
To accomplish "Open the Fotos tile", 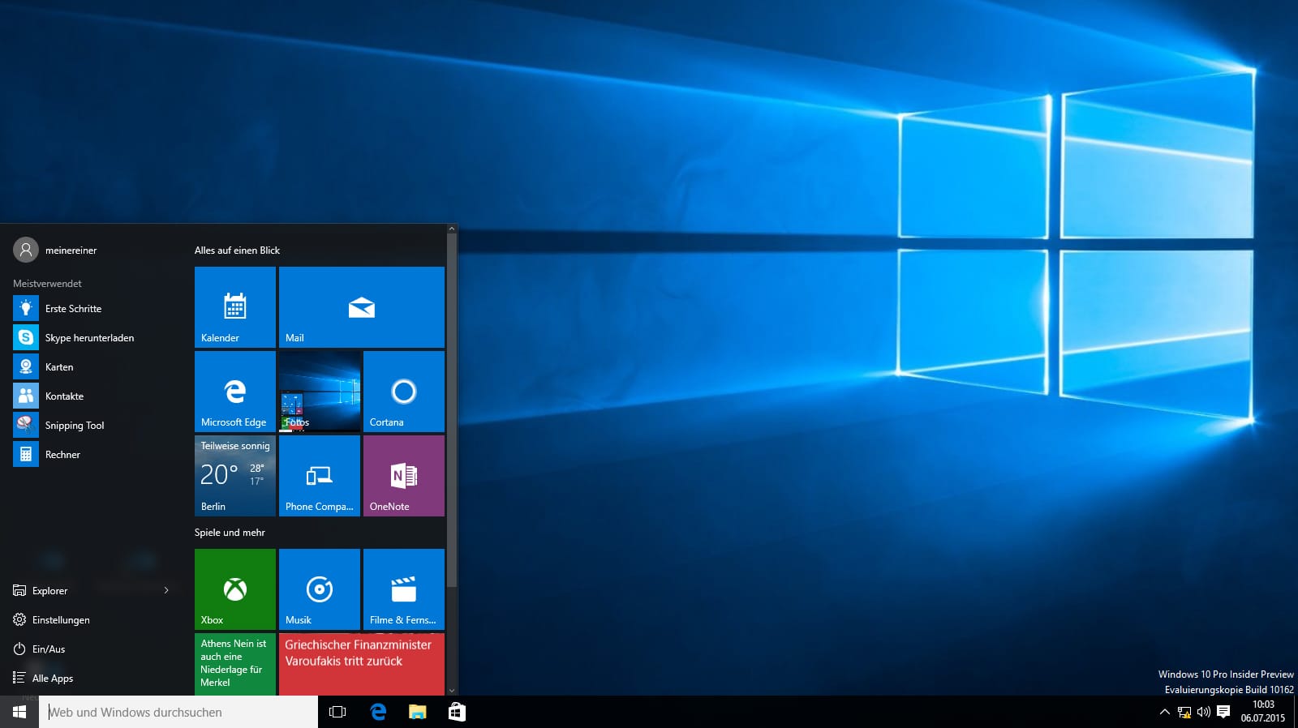I will 320,392.
